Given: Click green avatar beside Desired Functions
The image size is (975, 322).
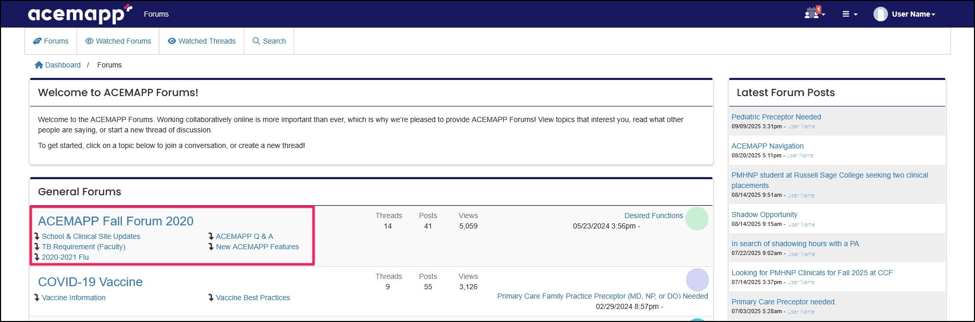Looking at the screenshot, I should point(697,219).
